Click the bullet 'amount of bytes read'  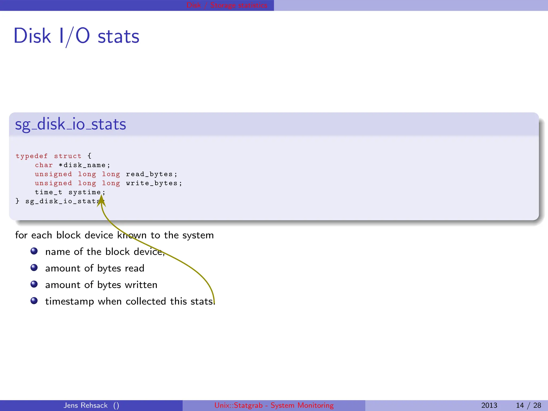pyautogui.click(x=95, y=268)
